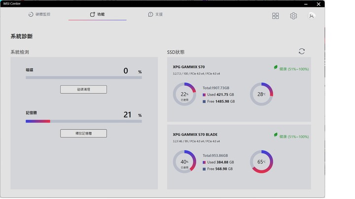The height and width of the screenshot is (199, 355).
Task: Switch to the 功能 features tab
Action: click(x=97, y=14)
